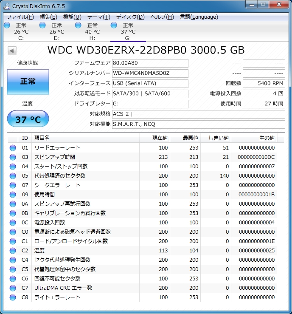
Task: Click the power on hours field 27 時間
Action: pos(264,104)
